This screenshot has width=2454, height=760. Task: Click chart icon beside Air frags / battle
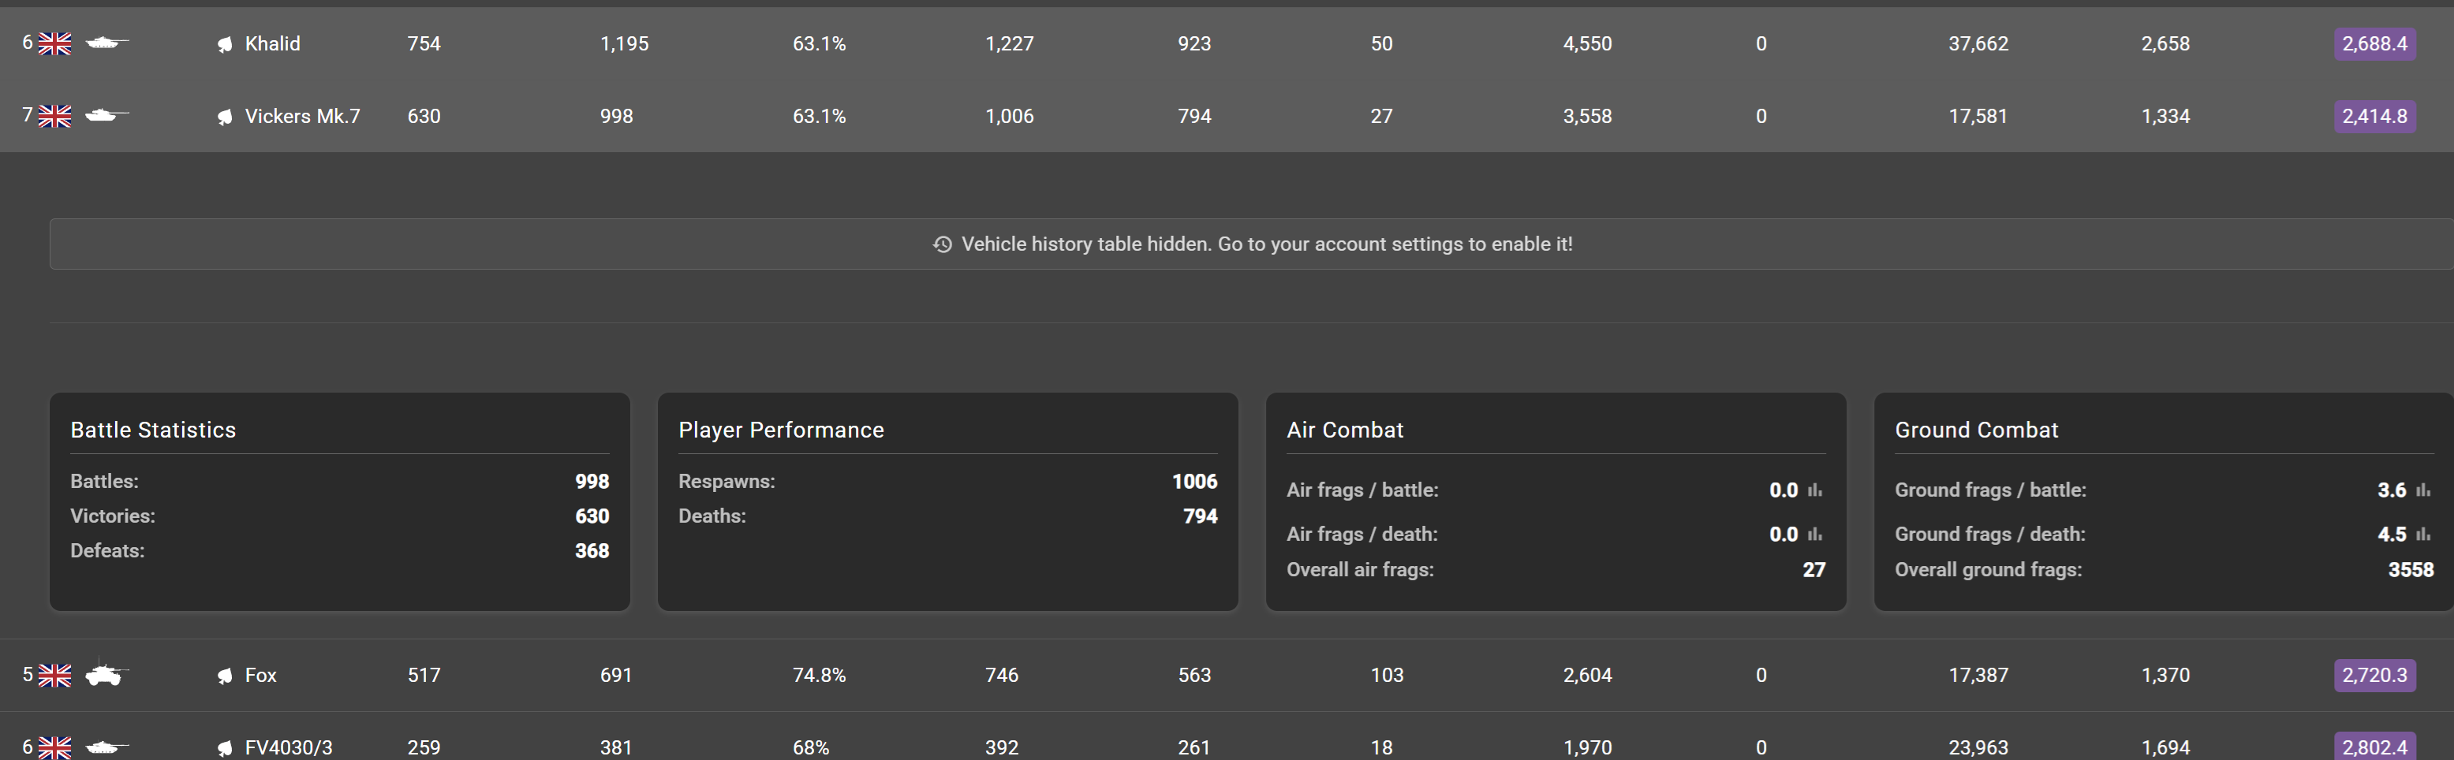click(1815, 490)
